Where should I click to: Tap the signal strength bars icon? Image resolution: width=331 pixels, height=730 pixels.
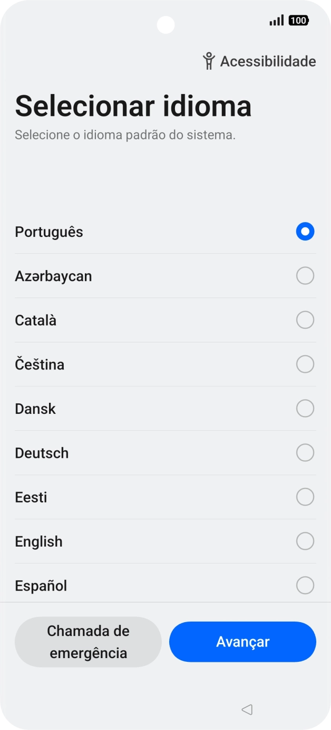click(276, 21)
